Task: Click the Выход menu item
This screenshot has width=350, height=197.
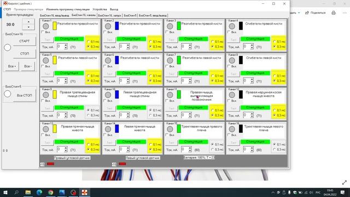Action: pyautogui.click(x=114, y=9)
